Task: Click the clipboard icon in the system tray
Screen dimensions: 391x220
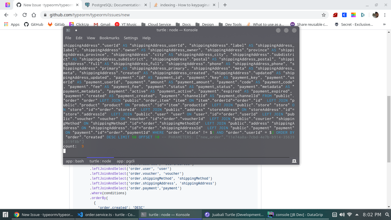Action: coord(334,214)
